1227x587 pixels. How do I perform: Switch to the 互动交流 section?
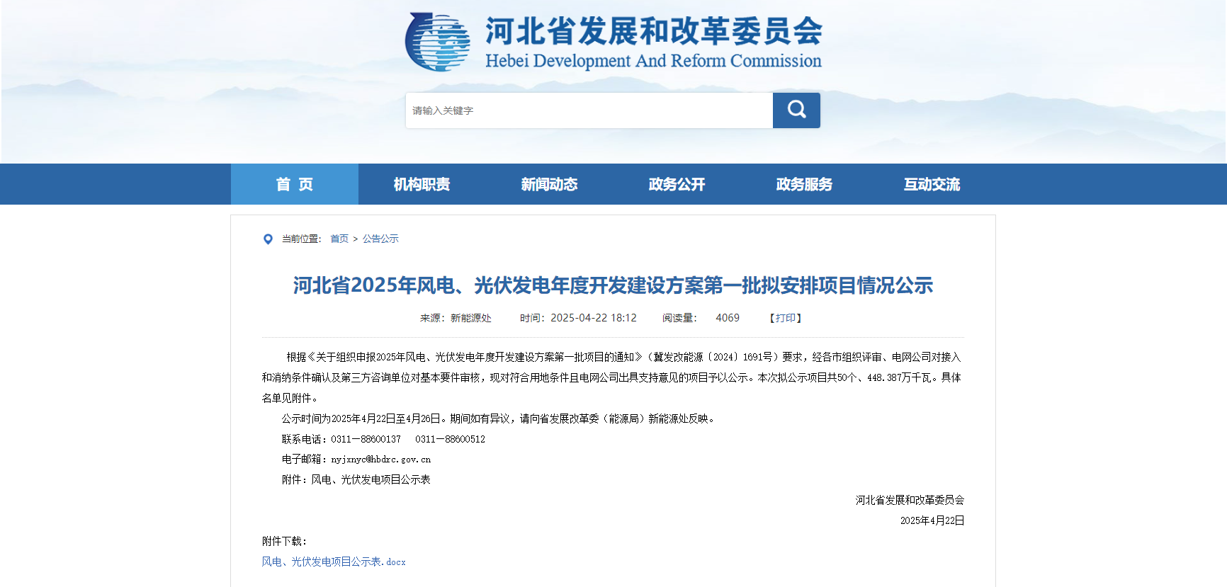point(932,184)
